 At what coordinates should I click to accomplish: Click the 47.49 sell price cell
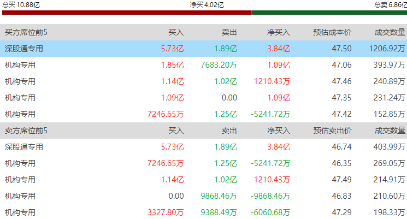[x=341, y=180]
